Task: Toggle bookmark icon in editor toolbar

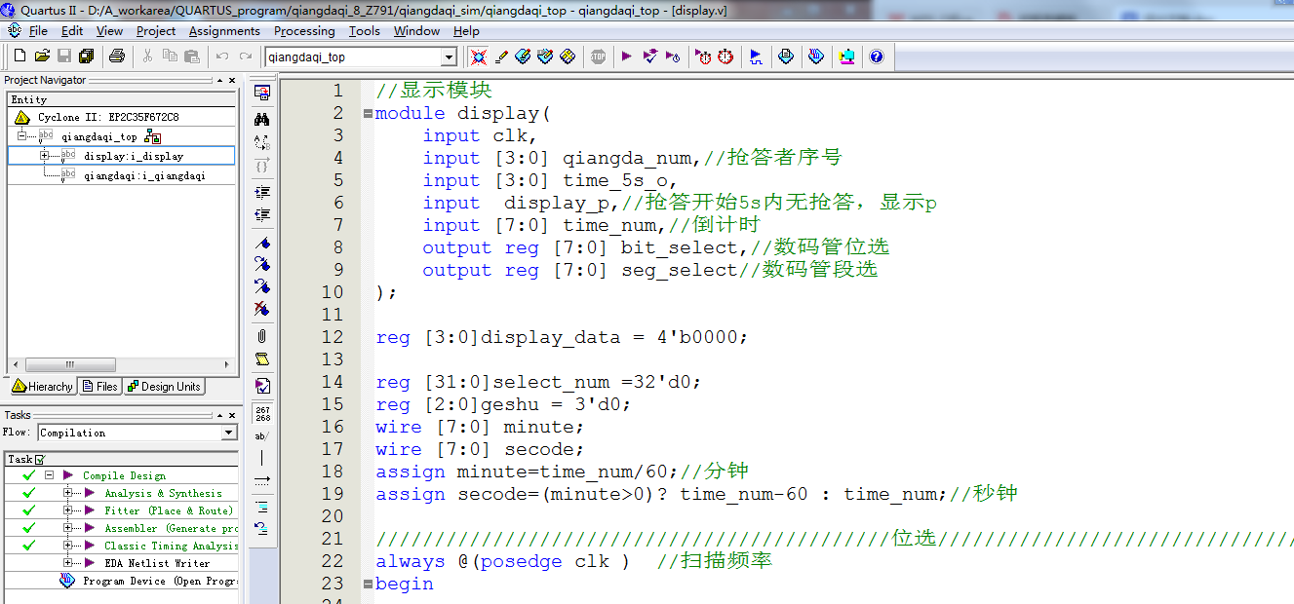Action: click(x=261, y=243)
